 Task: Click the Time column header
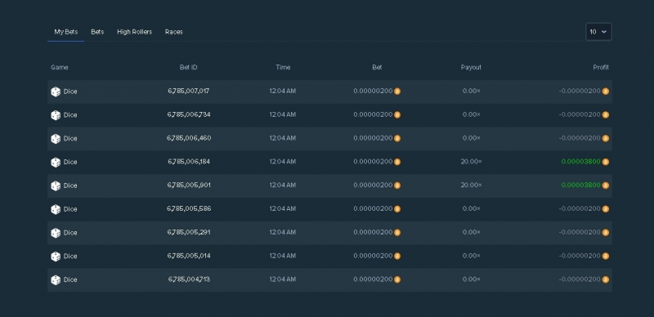(283, 68)
